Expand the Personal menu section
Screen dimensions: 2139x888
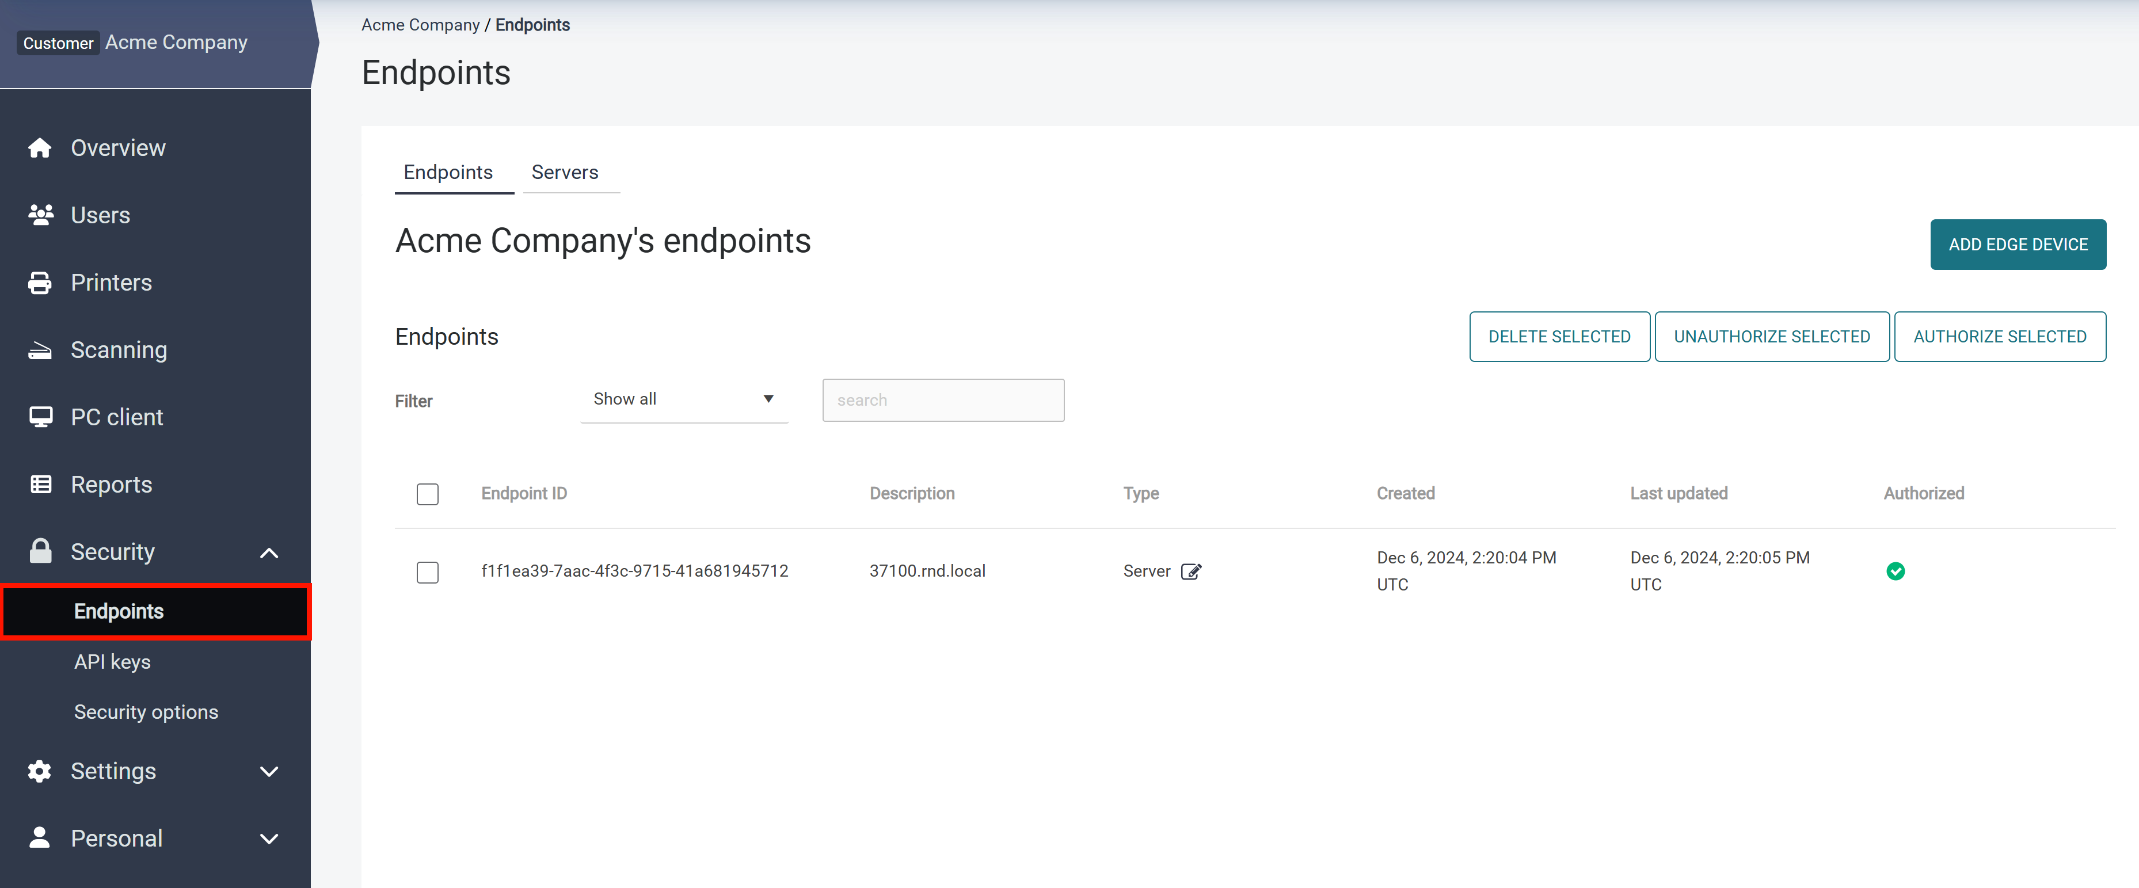[x=269, y=839]
